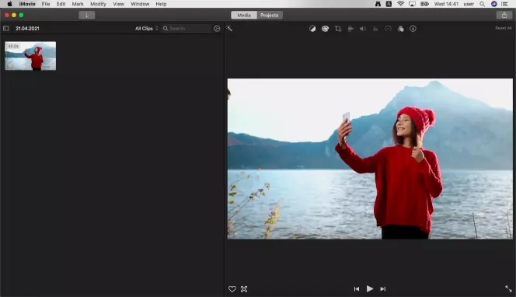Reject the clip with the X button

[244, 288]
